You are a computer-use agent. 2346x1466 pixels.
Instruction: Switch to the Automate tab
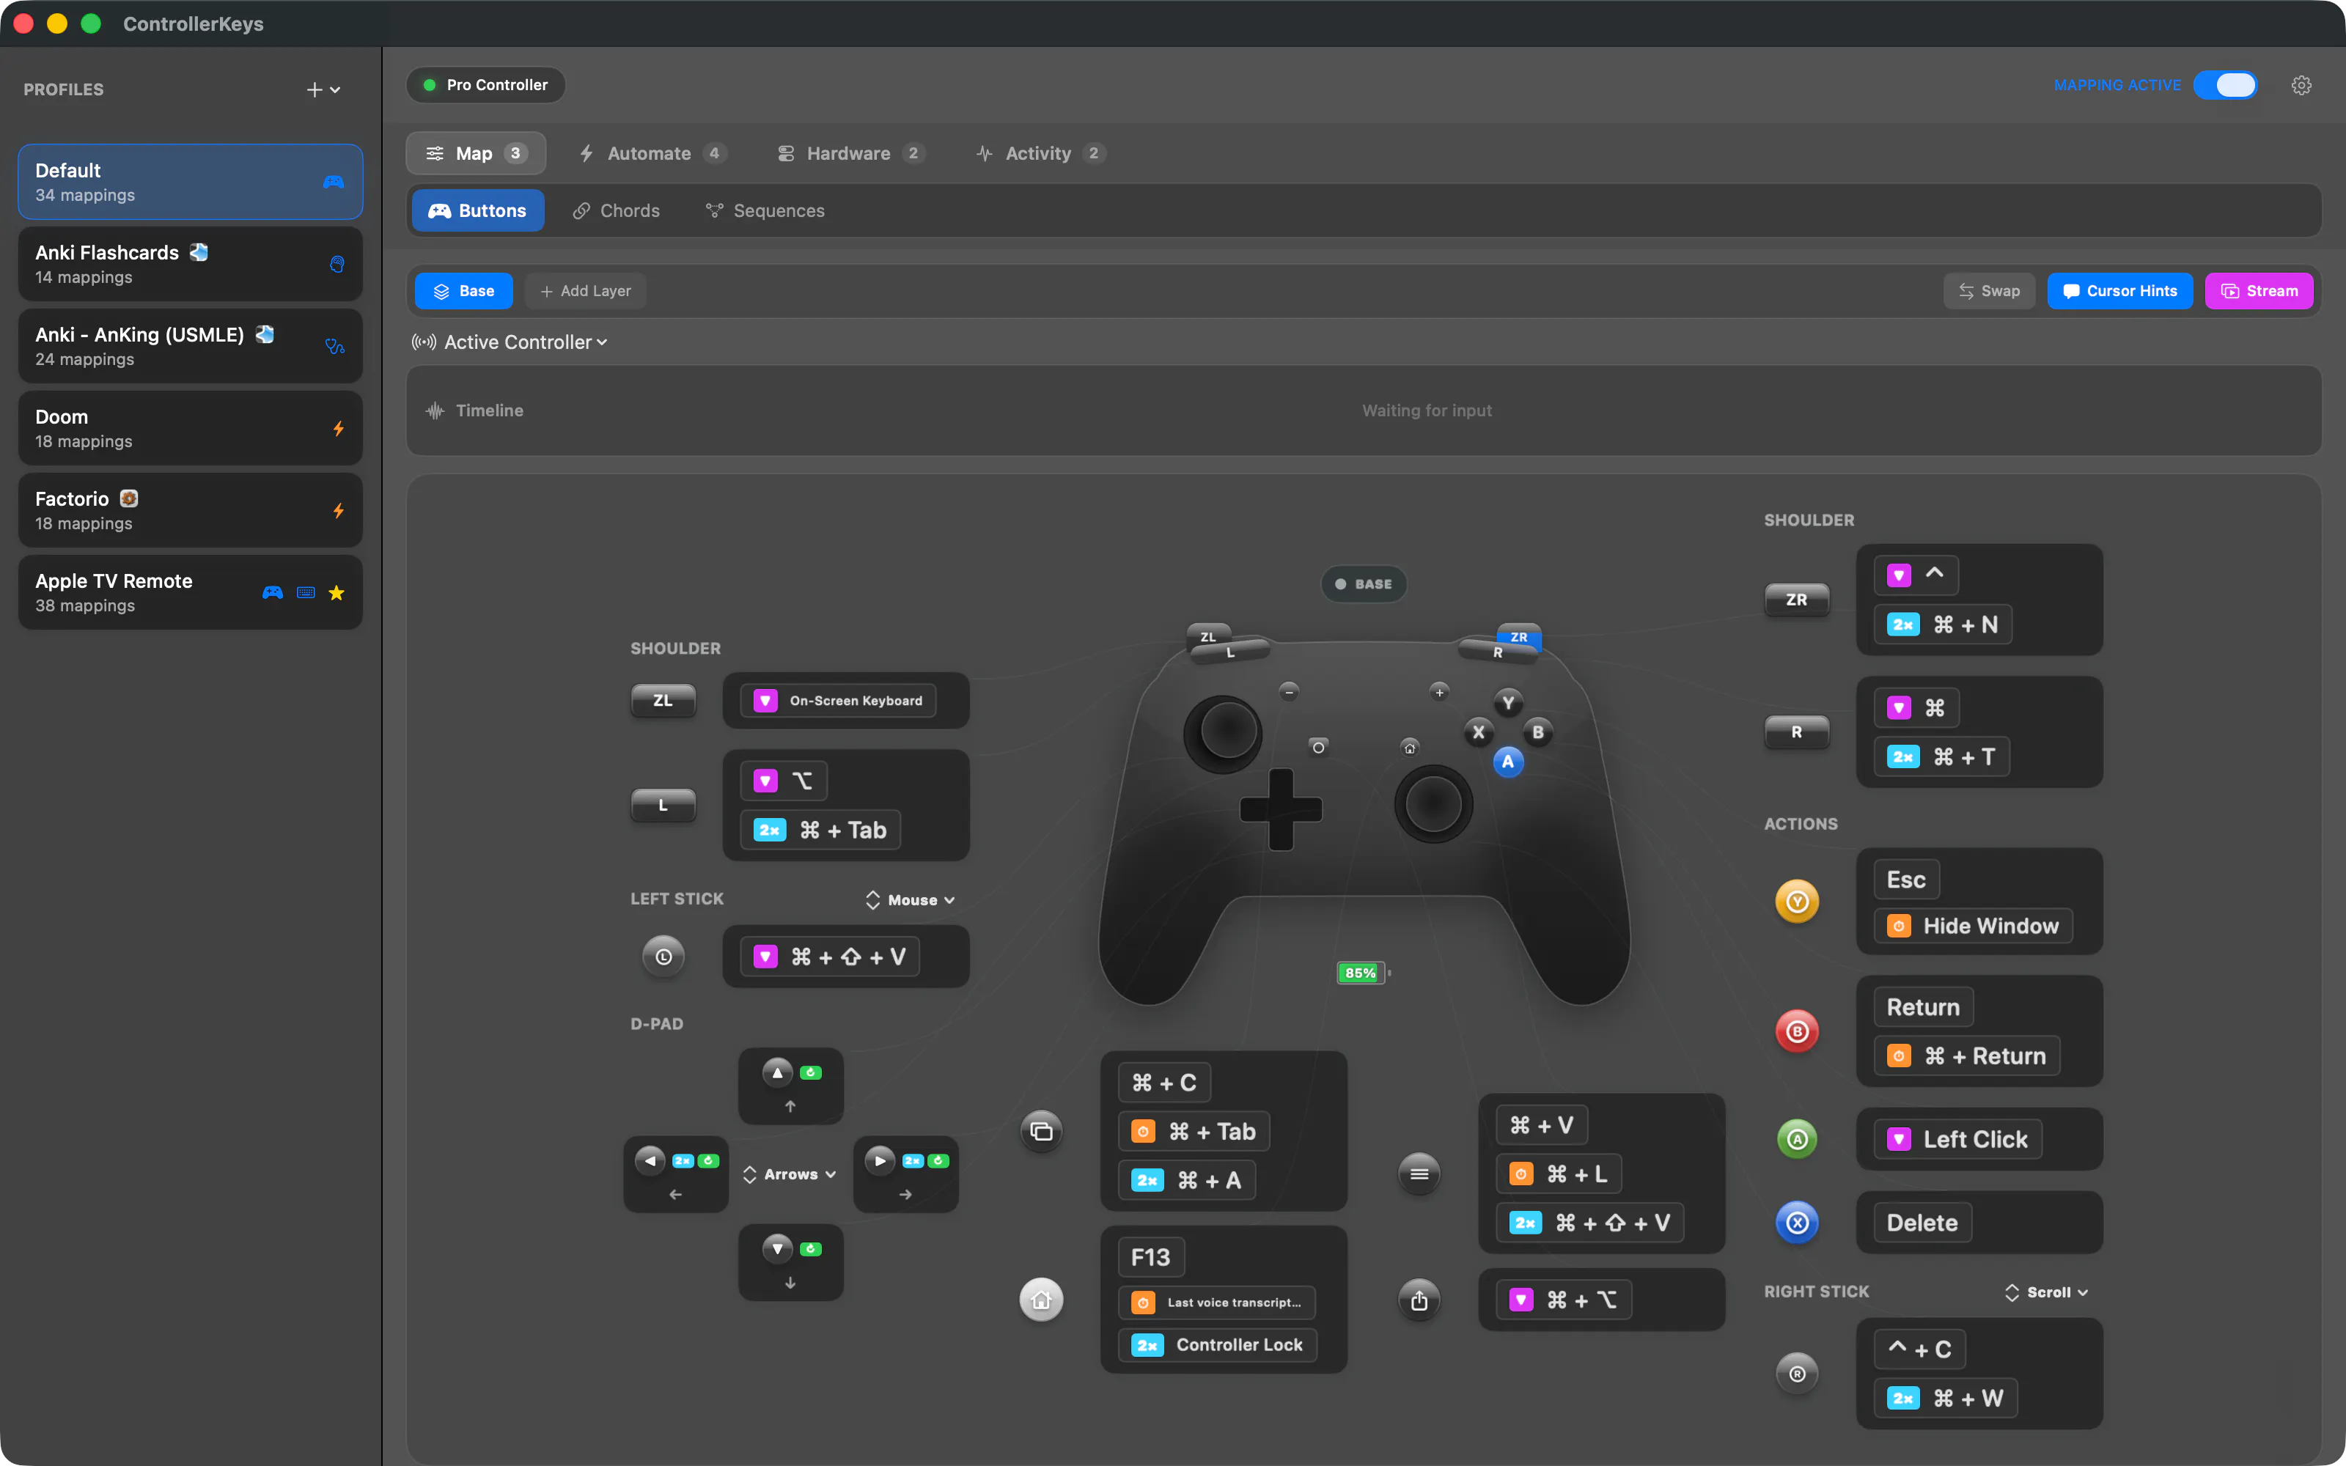(x=652, y=153)
